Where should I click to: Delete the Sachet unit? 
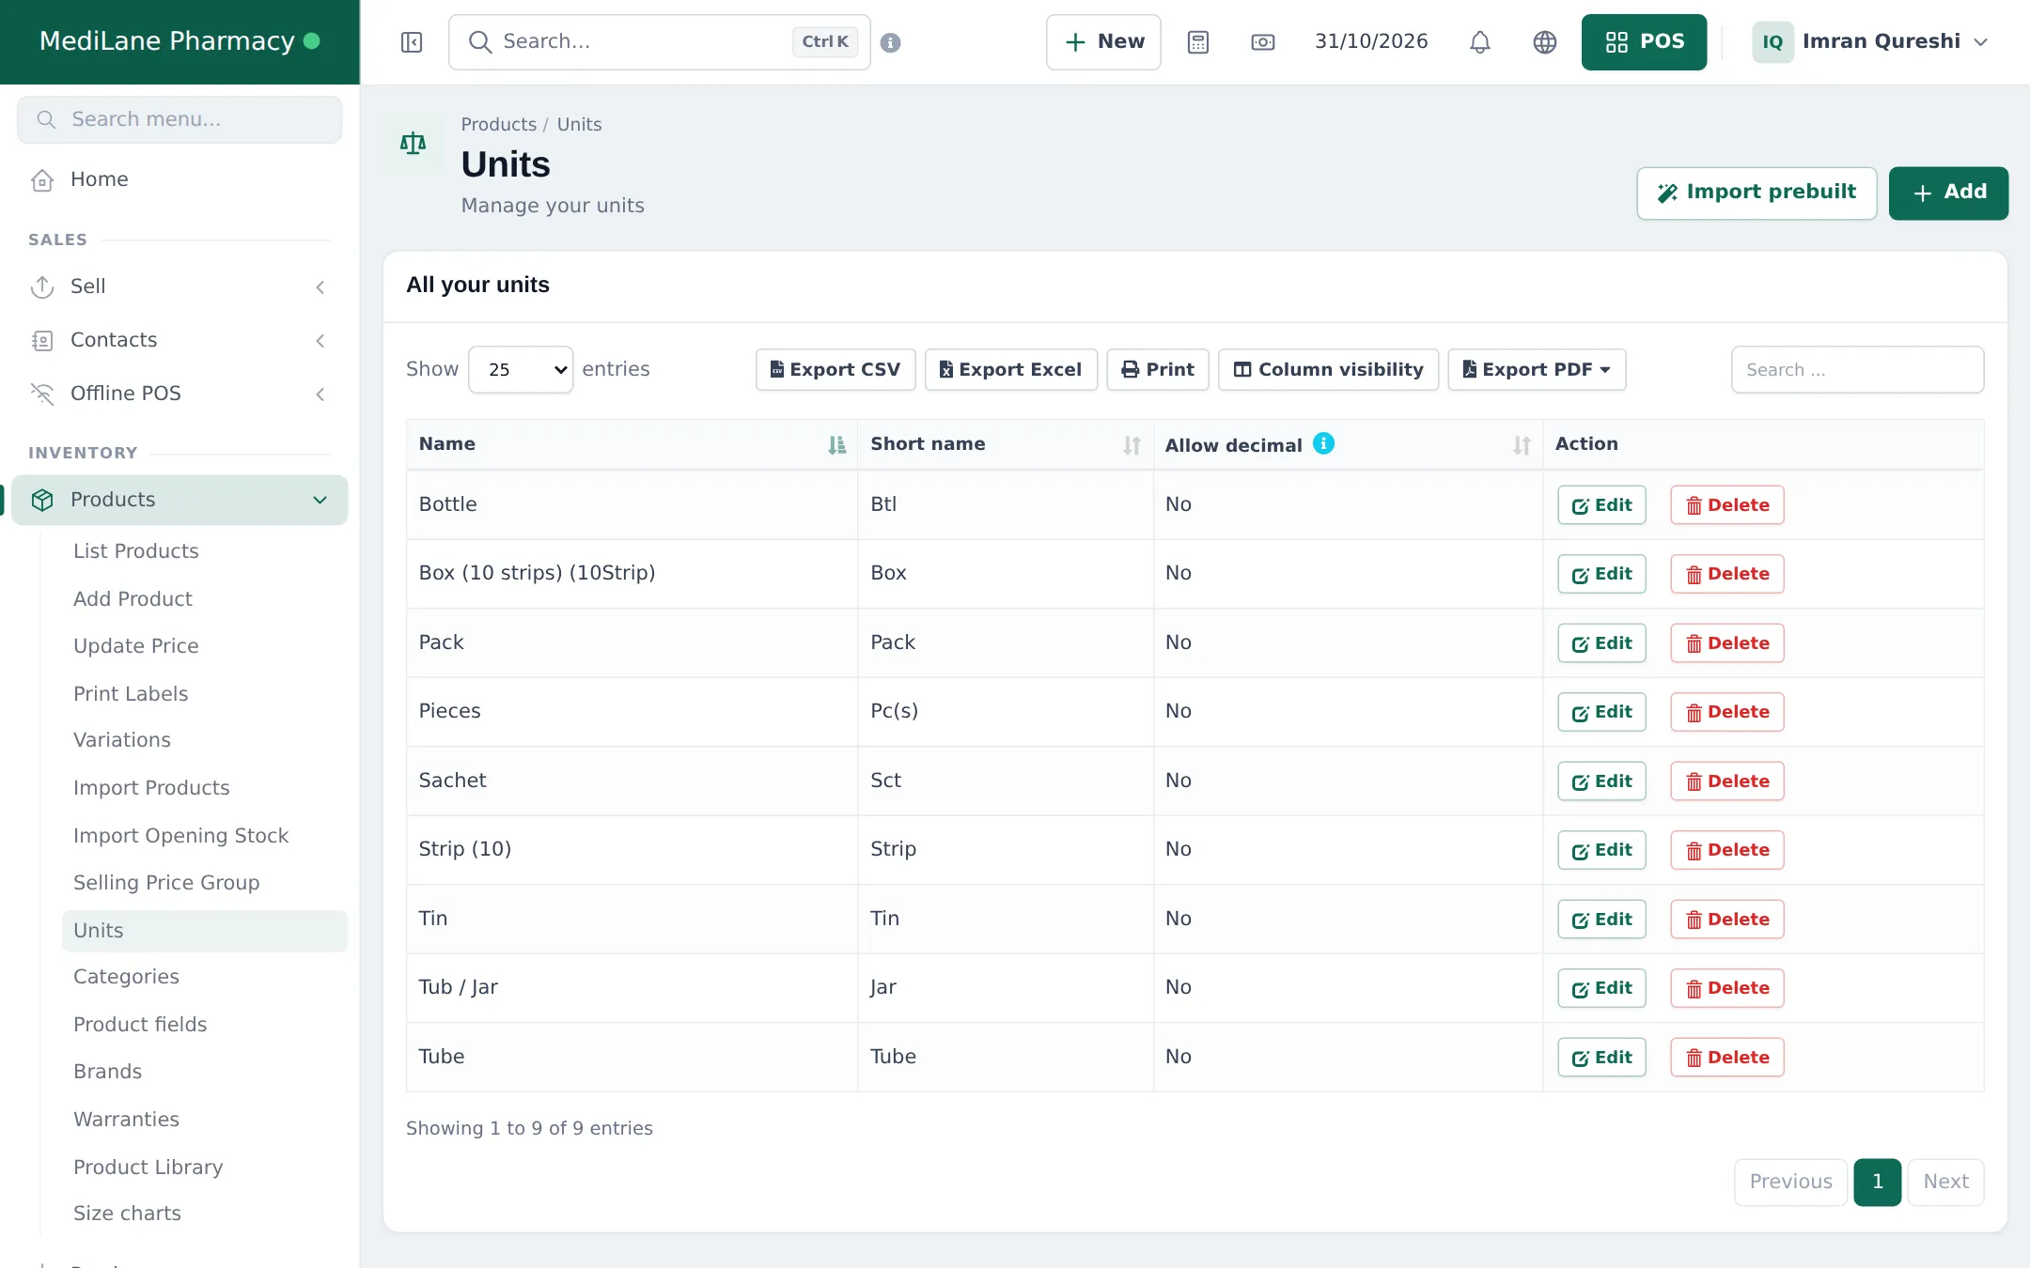[x=1726, y=781]
